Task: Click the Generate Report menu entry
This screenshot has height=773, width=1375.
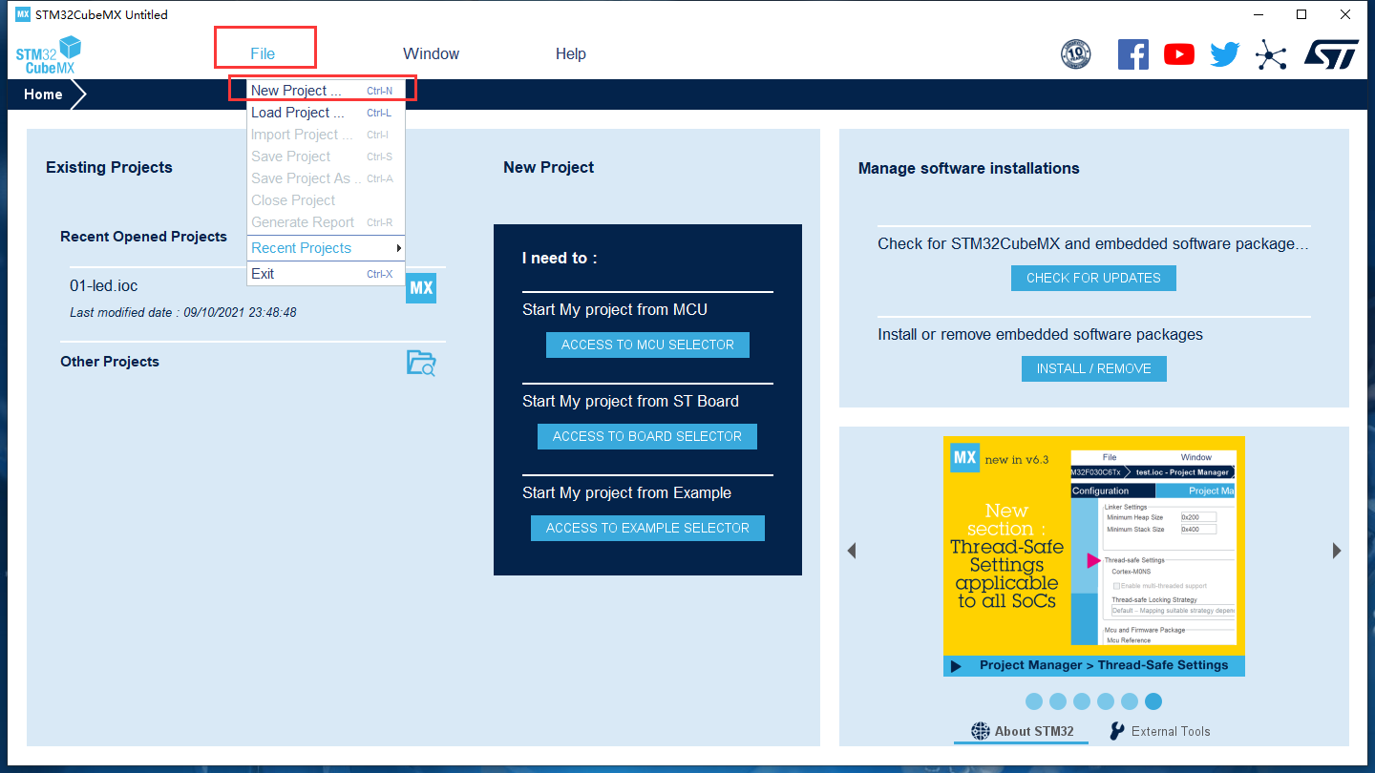Action: [x=326, y=222]
